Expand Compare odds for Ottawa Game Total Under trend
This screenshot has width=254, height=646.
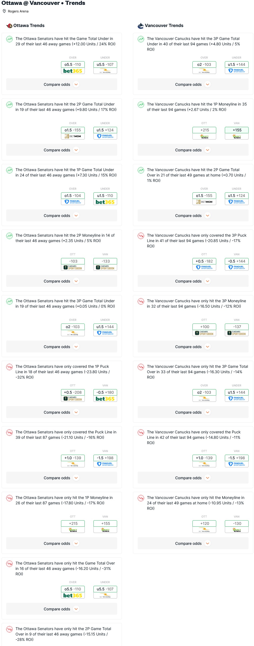(x=62, y=84)
